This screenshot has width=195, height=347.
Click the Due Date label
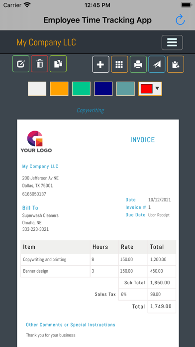point(135,215)
